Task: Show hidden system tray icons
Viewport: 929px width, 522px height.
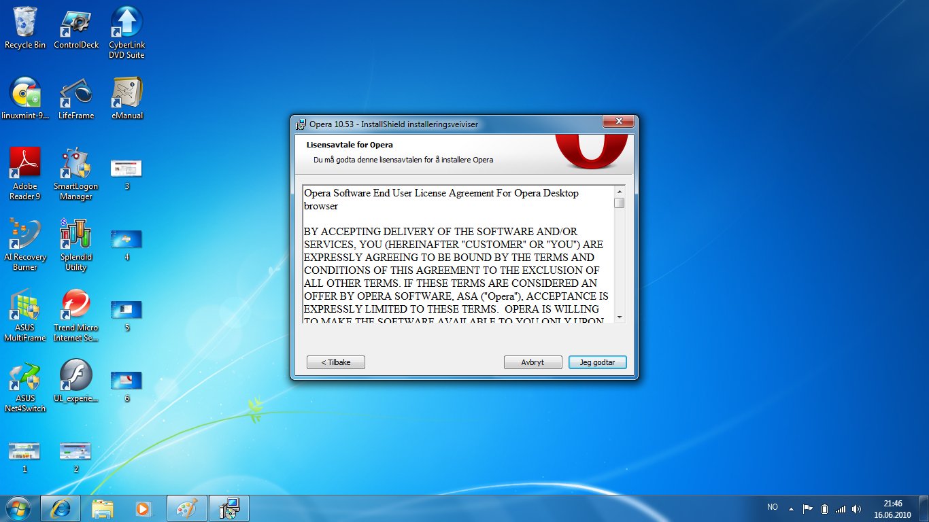Action: pyautogui.click(x=791, y=508)
